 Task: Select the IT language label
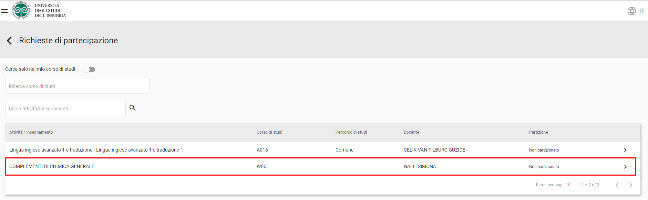click(642, 11)
